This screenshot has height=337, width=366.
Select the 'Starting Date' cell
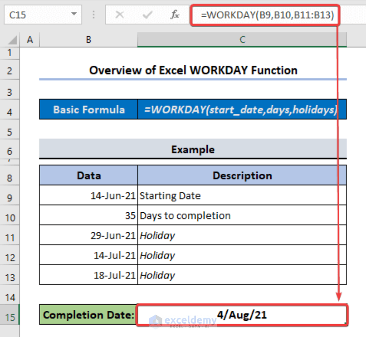click(x=242, y=195)
